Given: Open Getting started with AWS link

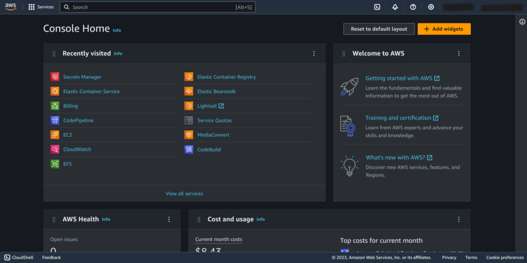Looking at the screenshot, I should 402,78.
